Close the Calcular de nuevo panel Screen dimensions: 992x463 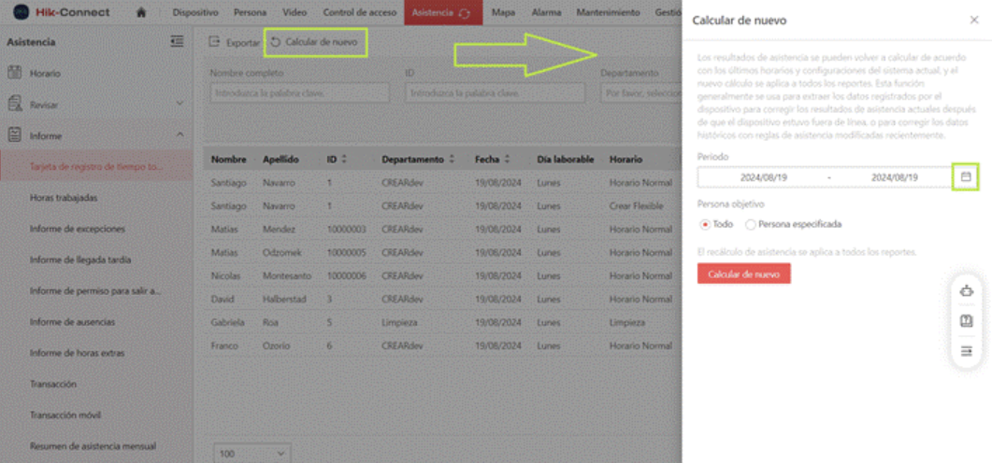[974, 21]
